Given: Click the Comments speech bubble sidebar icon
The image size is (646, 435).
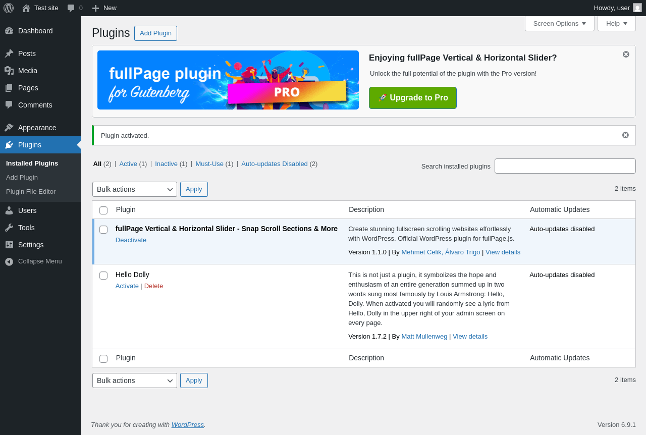Looking at the screenshot, I should (x=9, y=105).
